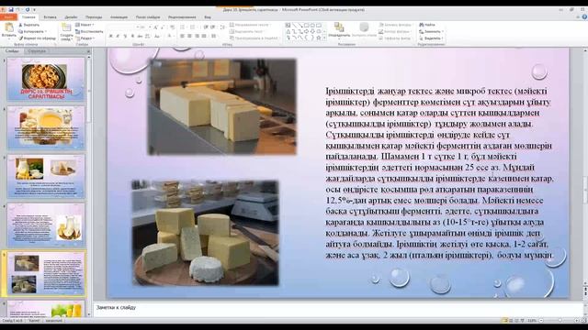
Task: Click the Select (Выделить) button
Action: click(x=431, y=38)
